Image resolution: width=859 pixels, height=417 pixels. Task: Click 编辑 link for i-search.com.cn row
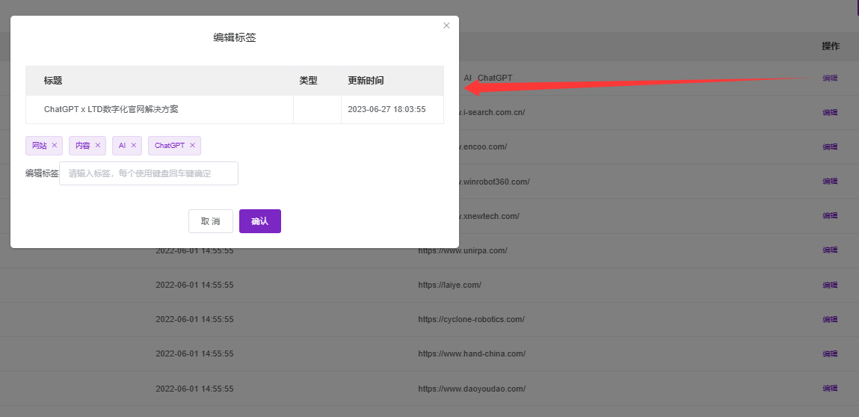point(830,112)
